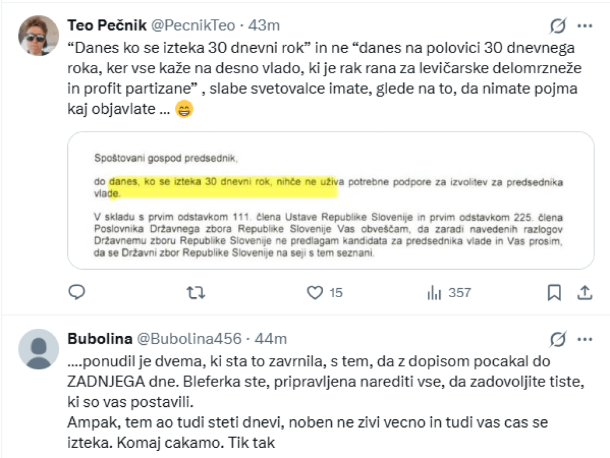Screen dimensions: 610x458
Task: Bookmark Teo Pečnik's tweet
Action: point(554,292)
